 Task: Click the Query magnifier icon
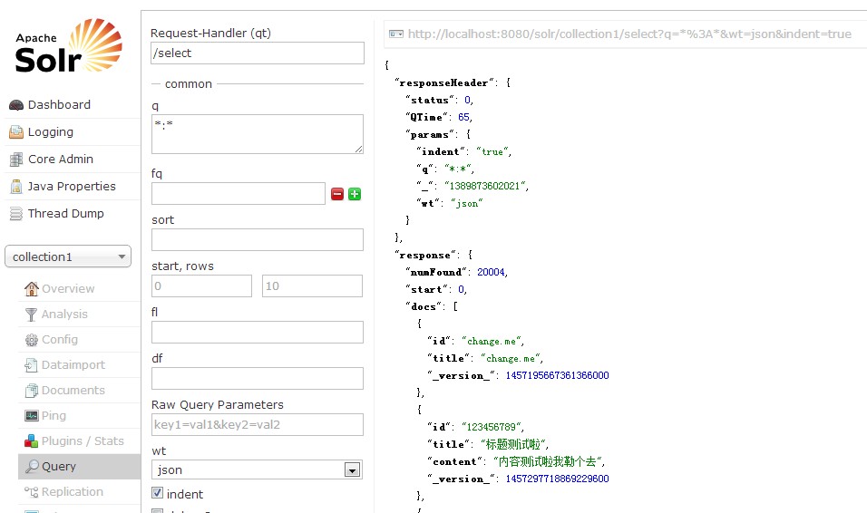click(32, 467)
